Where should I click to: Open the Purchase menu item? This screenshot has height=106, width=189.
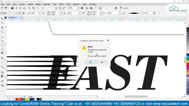pos(93,4)
